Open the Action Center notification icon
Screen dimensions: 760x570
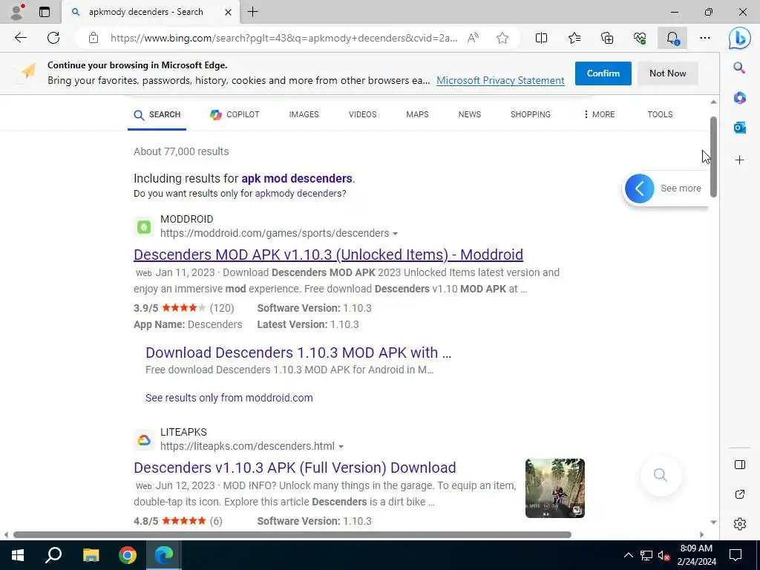click(x=736, y=555)
